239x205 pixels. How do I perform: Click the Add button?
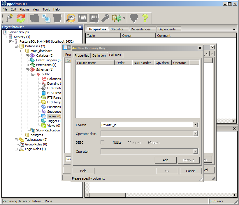click(165, 160)
